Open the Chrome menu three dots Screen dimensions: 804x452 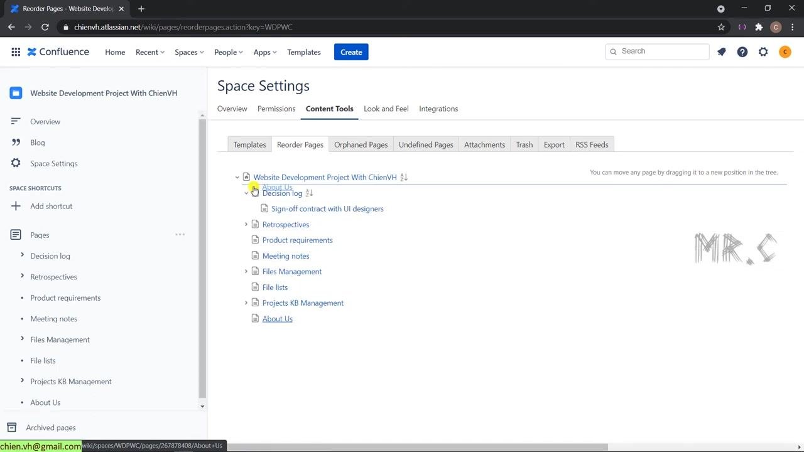click(791, 27)
